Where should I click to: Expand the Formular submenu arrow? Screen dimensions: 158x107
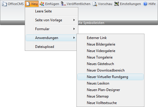[74, 29]
